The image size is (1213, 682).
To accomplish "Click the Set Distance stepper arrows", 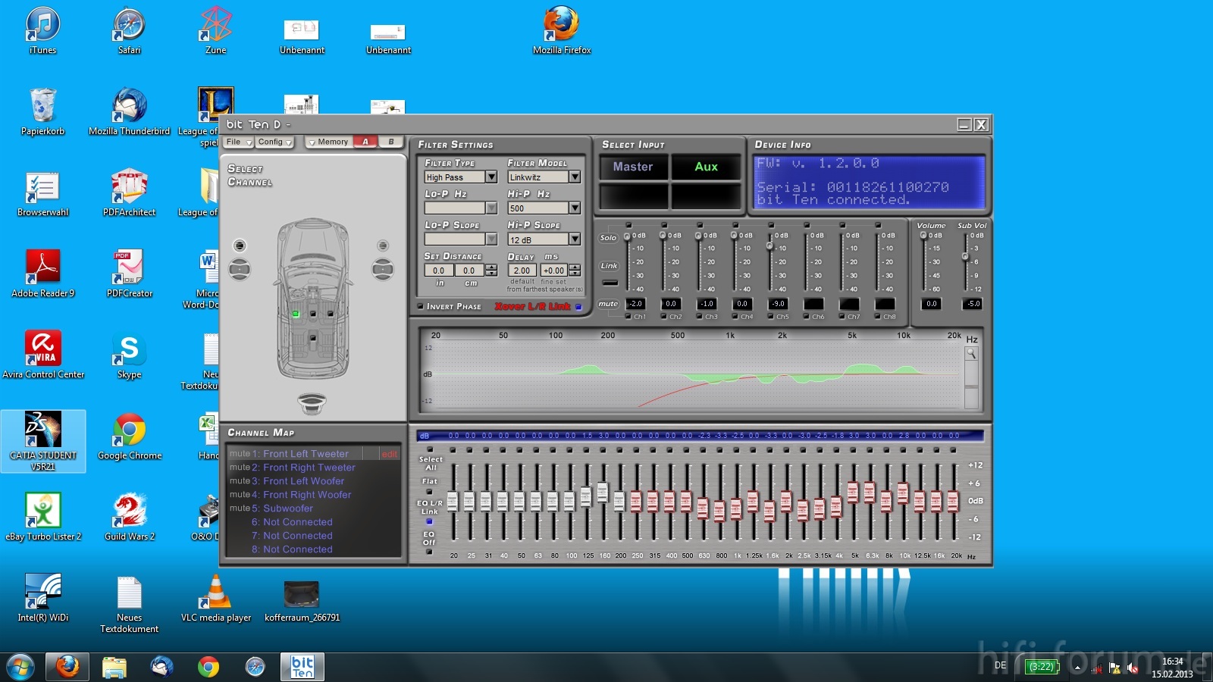I will click(491, 271).
